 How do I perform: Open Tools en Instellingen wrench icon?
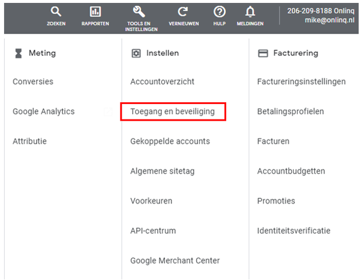139,12
